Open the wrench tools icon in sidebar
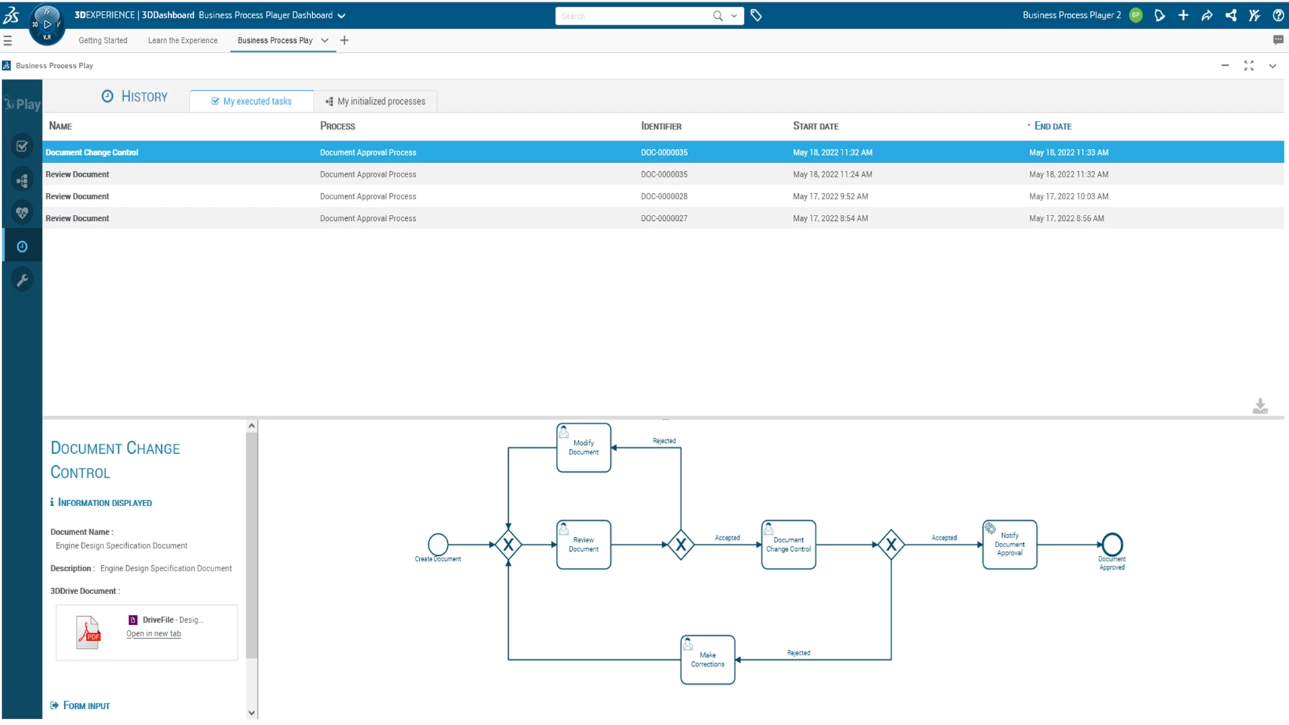Viewport: 1289px width, 725px height. click(22, 279)
